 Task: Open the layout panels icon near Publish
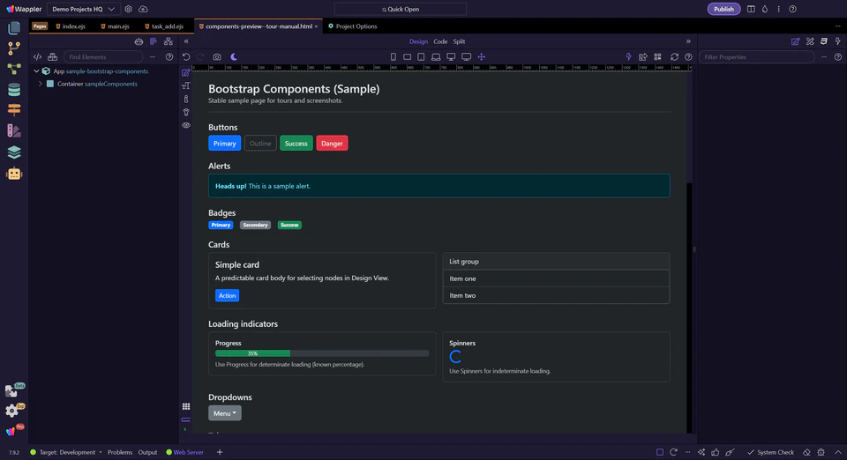click(x=751, y=9)
